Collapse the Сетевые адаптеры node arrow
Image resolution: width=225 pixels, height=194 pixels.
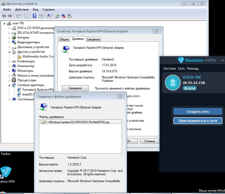click(x=9, y=85)
